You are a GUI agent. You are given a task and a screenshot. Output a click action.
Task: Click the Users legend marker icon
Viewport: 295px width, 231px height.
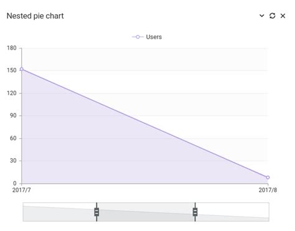[x=138, y=37]
